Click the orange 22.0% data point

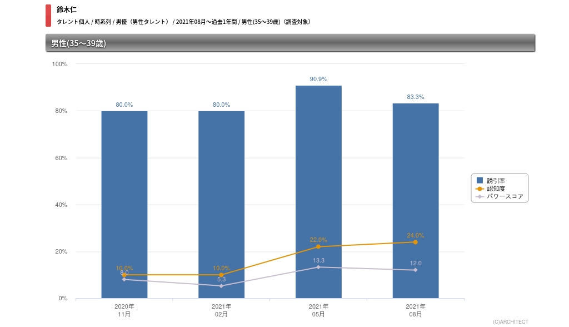click(318, 246)
